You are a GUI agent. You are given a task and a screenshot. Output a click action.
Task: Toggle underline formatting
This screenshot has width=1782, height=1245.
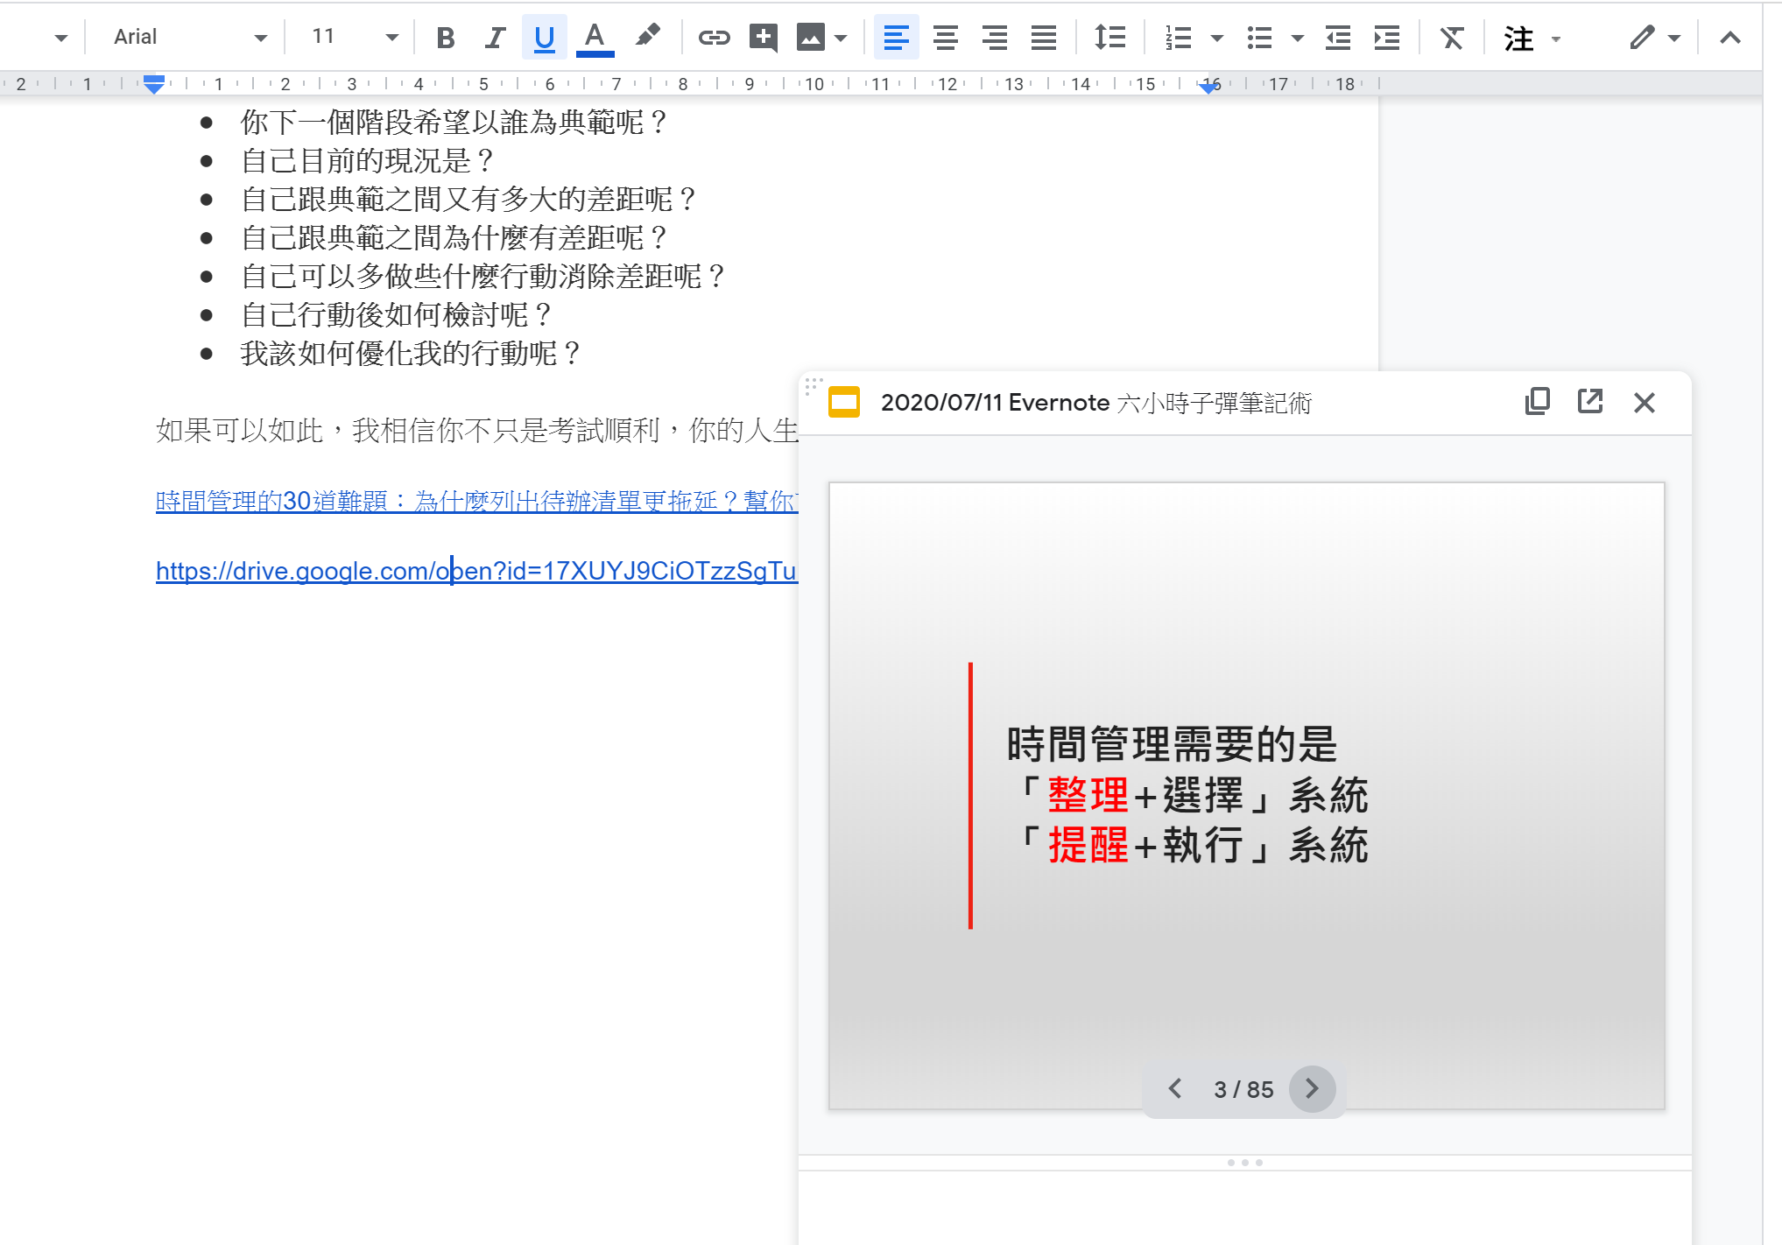(544, 38)
